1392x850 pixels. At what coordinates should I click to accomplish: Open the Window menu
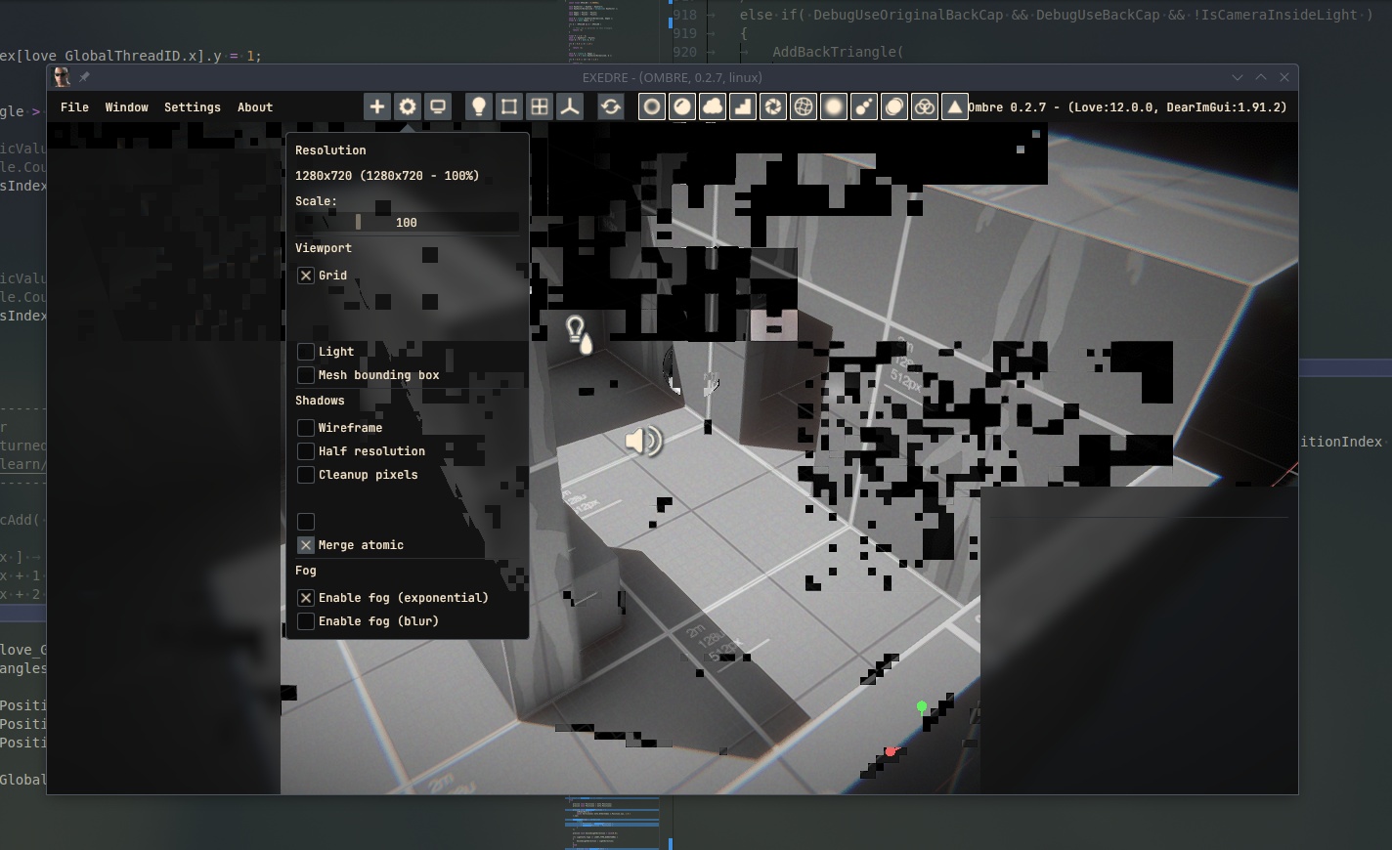click(x=127, y=107)
